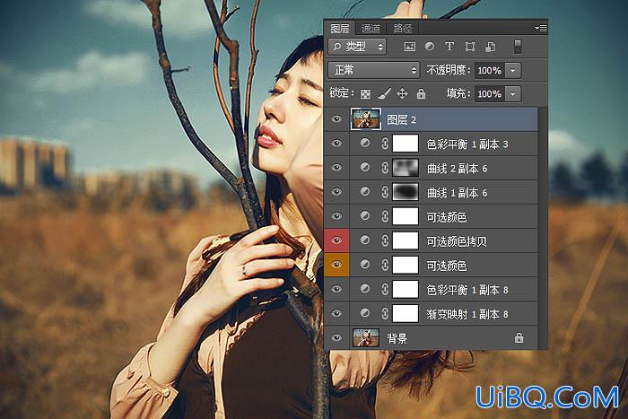Open the 类型 filter type dropdown

click(x=357, y=47)
